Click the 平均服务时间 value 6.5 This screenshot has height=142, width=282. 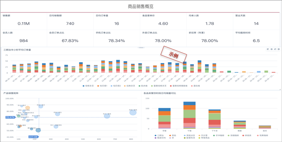256,41
